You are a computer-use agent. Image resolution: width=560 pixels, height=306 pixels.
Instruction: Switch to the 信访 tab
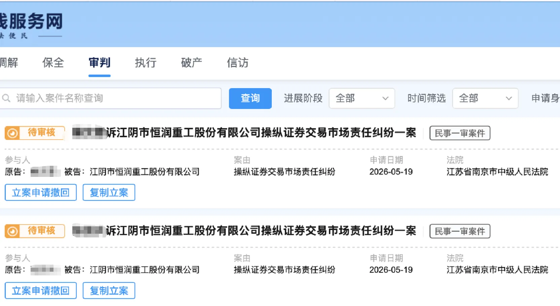(x=238, y=63)
